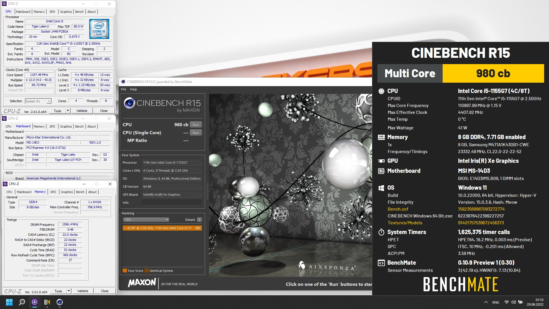Click the Info input field in Cinebench
The width and height of the screenshot is (549, 309).
tap(172, 203)
